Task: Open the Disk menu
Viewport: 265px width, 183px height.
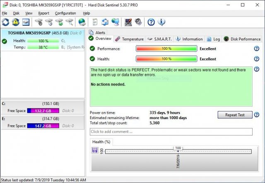Action: point(16,13)
